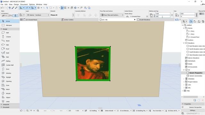Toggle the size chain link lock
Image resolution: width=205 pixels, height=115 pixels.
tap(196, 15)
